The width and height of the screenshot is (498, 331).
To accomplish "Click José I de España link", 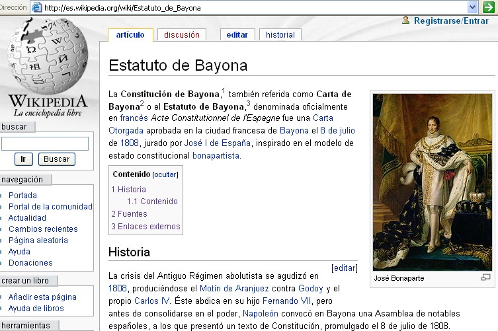I will click(x=217, y=143).
